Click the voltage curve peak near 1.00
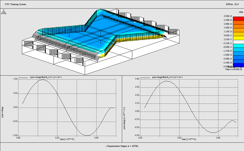This screenshot has height=151, width=244. point(43,80)
